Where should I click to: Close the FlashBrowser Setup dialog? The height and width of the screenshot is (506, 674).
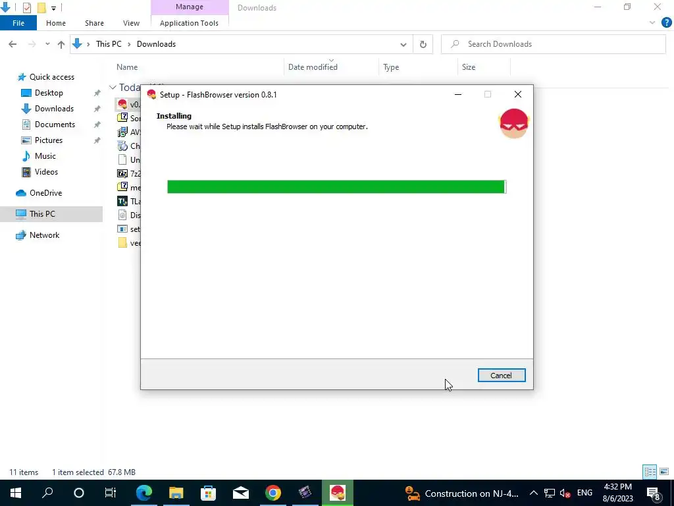pos(518,95)
